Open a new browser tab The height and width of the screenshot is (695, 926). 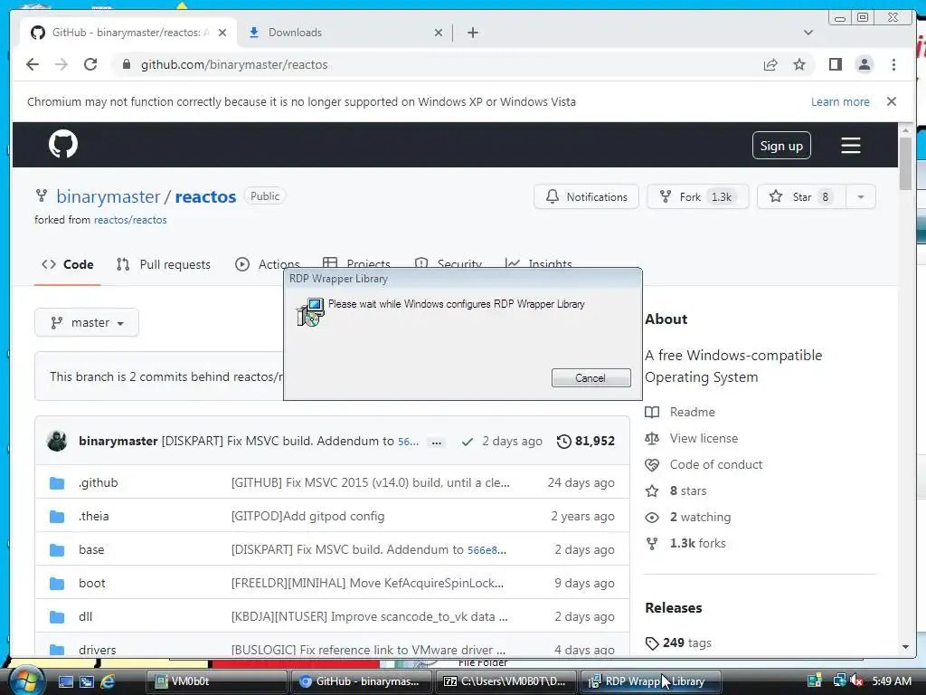coord(472,33)
